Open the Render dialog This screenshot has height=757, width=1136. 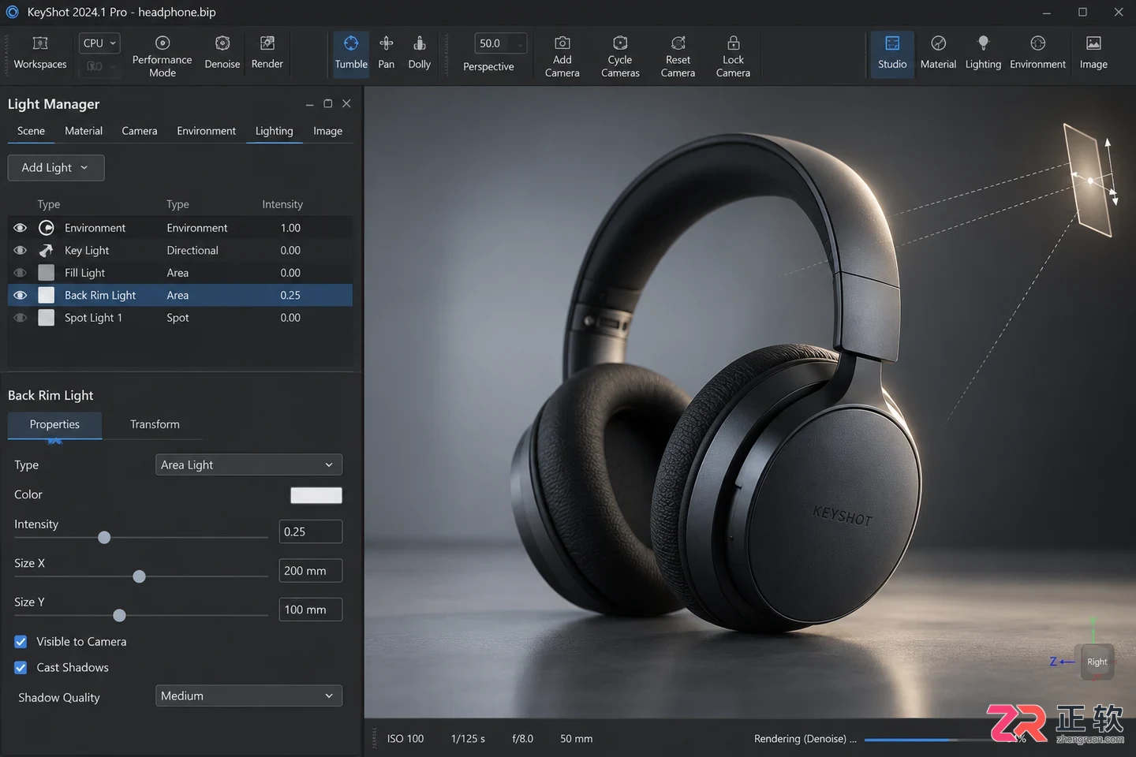(267, 43)
